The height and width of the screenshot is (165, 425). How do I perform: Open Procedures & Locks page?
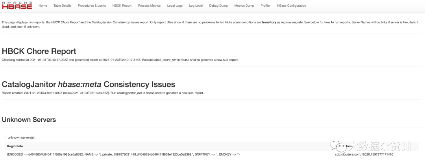pos(92,6)
